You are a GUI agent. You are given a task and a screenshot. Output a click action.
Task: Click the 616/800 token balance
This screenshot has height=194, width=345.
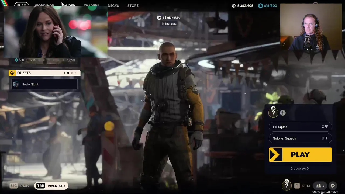[x=270, y=6]
